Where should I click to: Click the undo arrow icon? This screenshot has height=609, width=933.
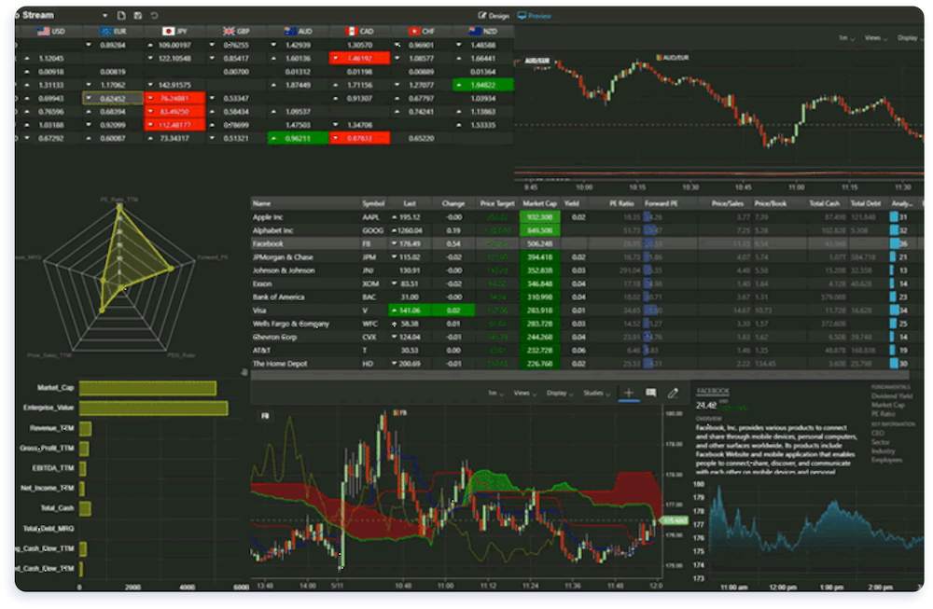[154, 16]
